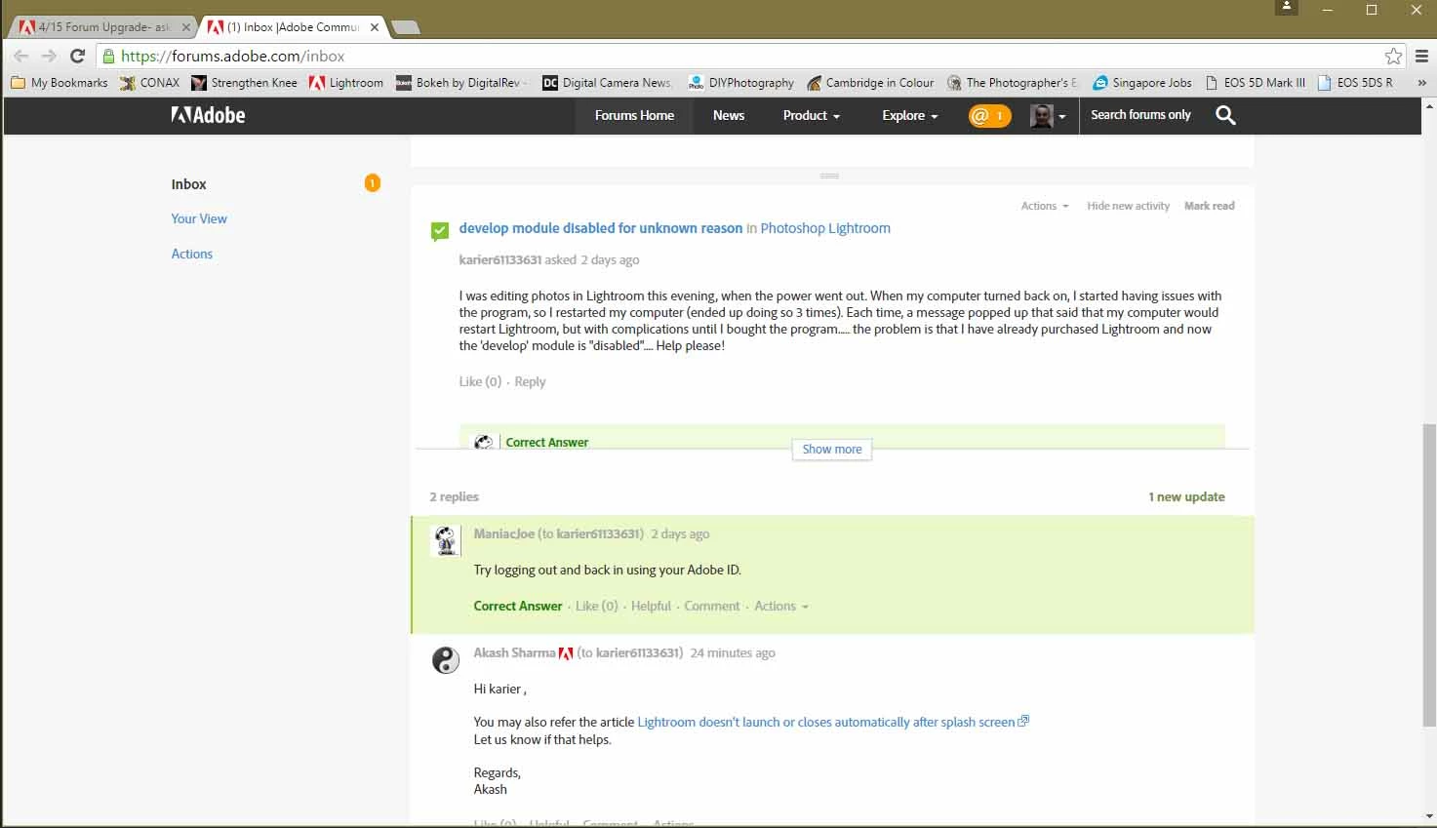Reply to the original question
1437x828 pixels.
tap(530, 381)
